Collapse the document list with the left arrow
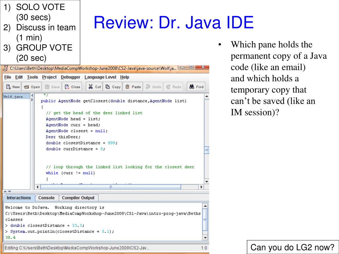The image size is (339, 254). [32, 96]
